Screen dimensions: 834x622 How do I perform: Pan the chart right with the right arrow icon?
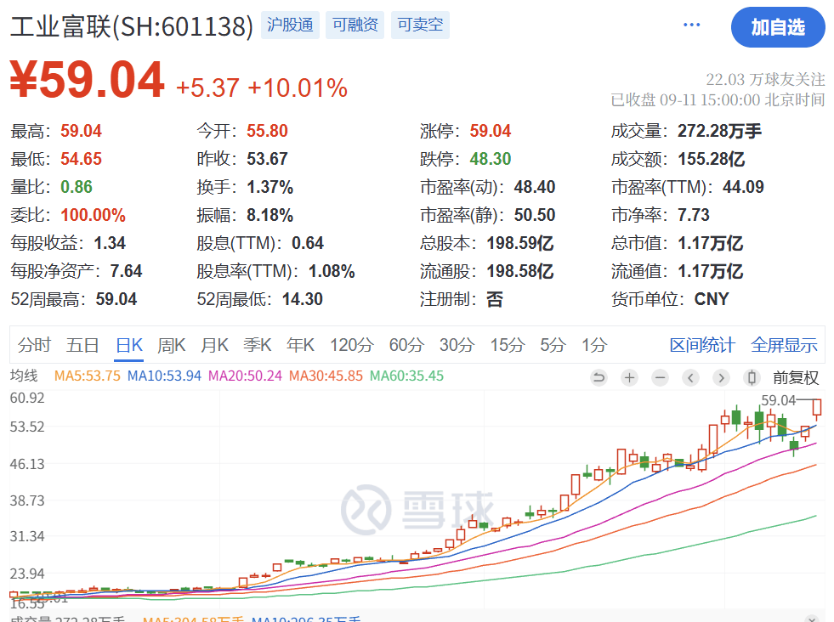coord(721,376)
